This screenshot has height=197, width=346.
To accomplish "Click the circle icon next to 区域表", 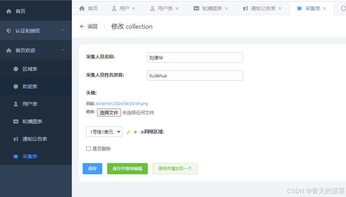I will pos(16,69).
